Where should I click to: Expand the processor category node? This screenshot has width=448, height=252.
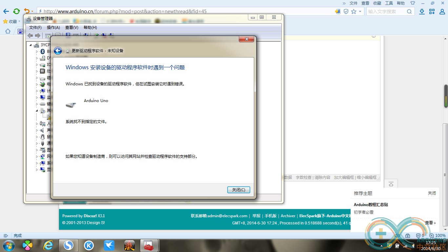[37, 71]
